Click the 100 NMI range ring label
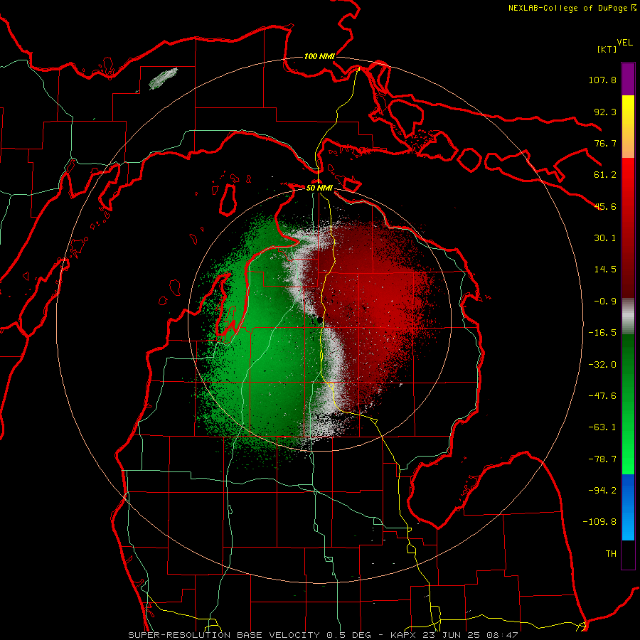 point(319,56)
